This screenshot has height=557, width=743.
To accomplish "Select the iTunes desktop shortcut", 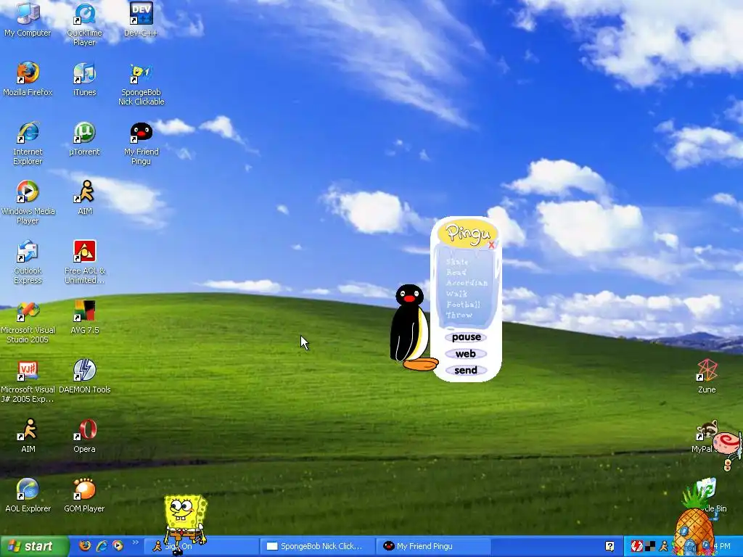I will 84,78.
